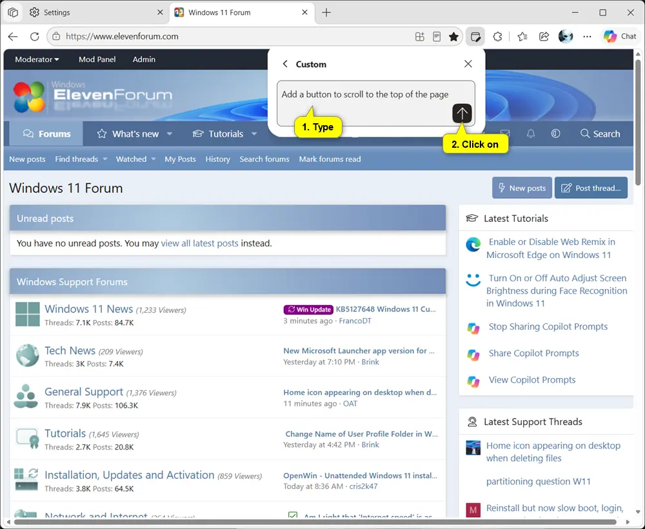Viewport: 645px width, 529px height.
Task: Open New posts in sub-navigation
Action: point(27,159)
